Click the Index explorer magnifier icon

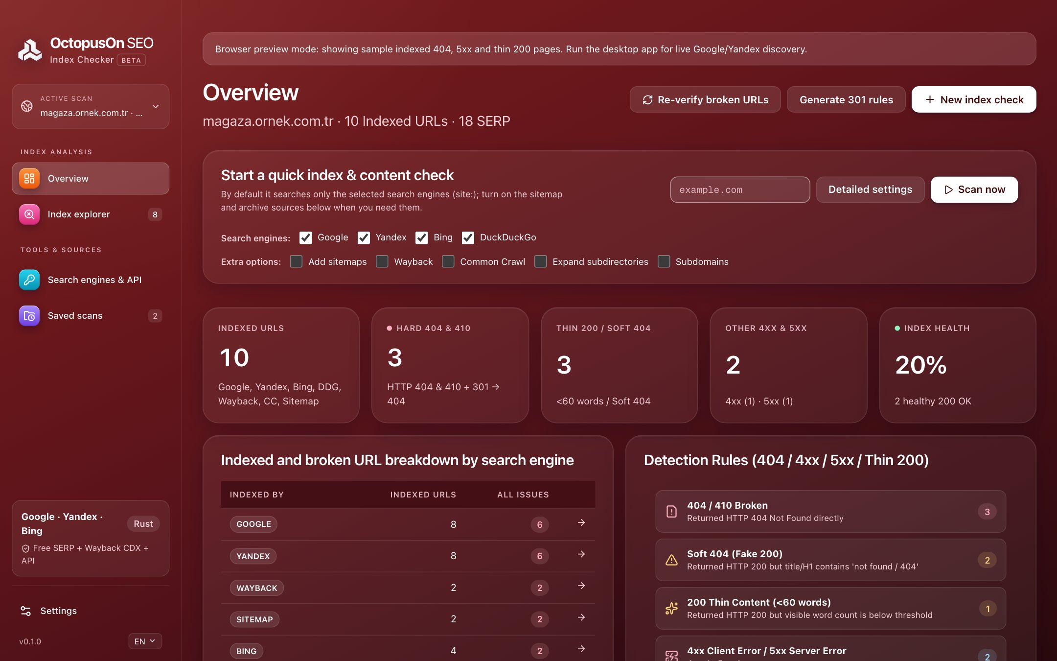click(29, 214)
